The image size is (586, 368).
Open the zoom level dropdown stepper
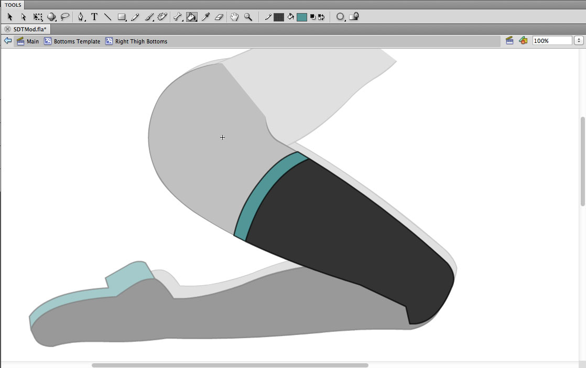click(579, 41)
